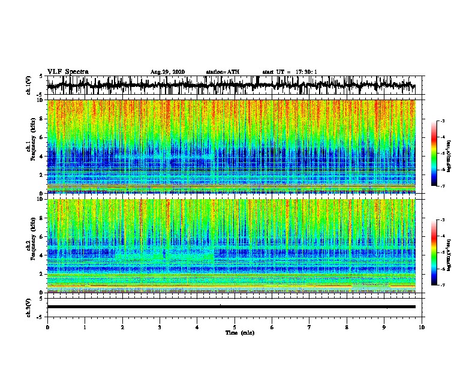This screenshot has width=475, height=367.
Task: Click time axis tick label "4"
Action: pyautogui.click(x=197, y=327)
